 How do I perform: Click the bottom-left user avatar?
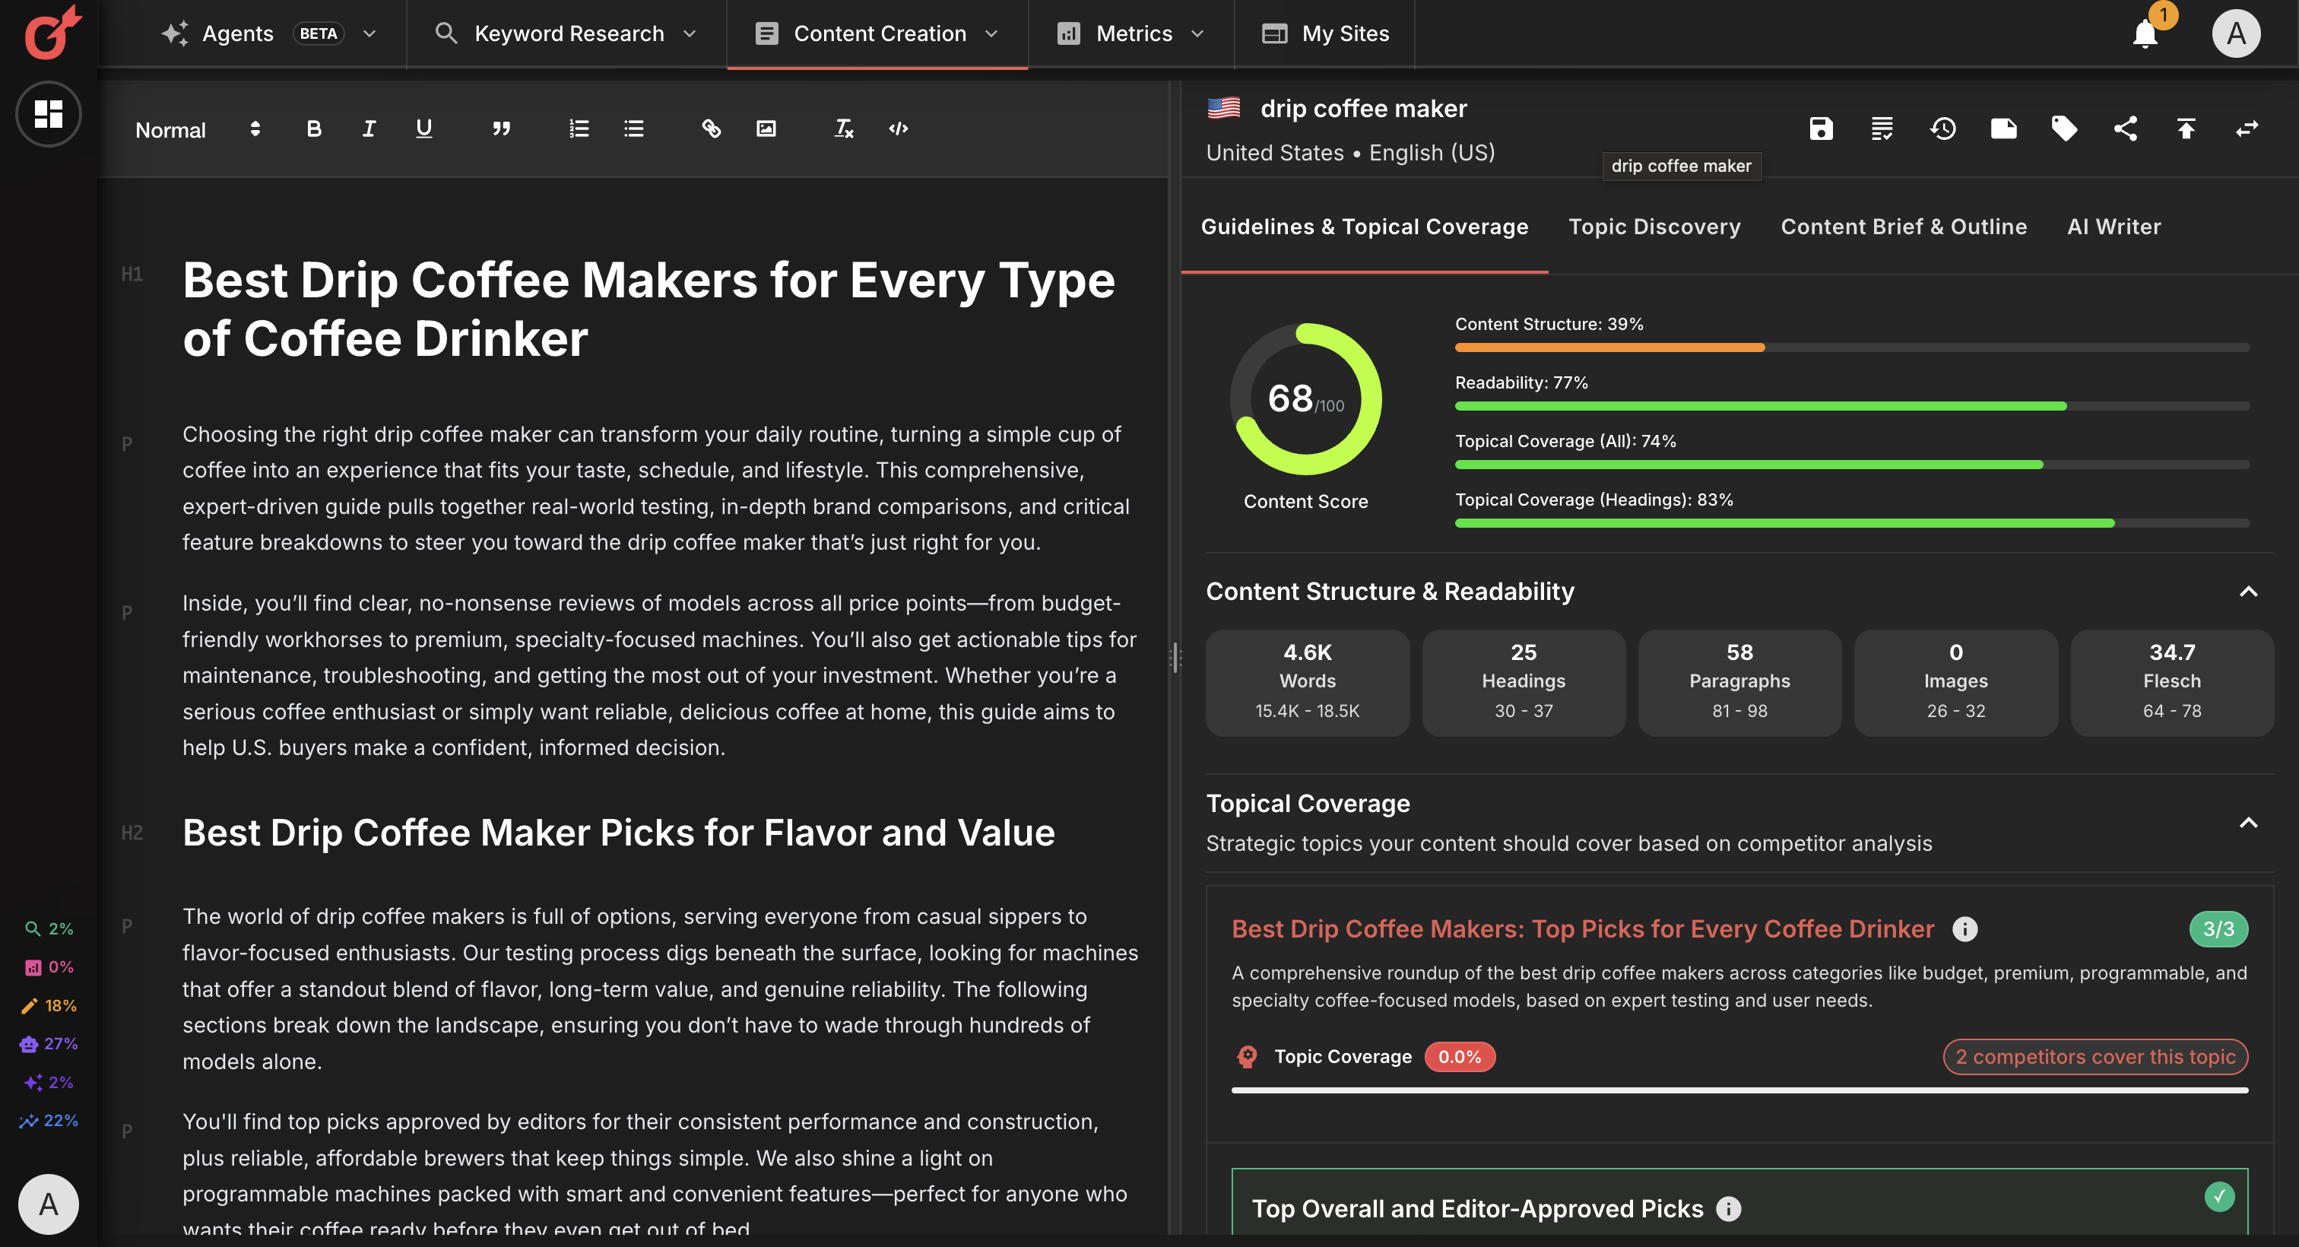(48, 1204)
